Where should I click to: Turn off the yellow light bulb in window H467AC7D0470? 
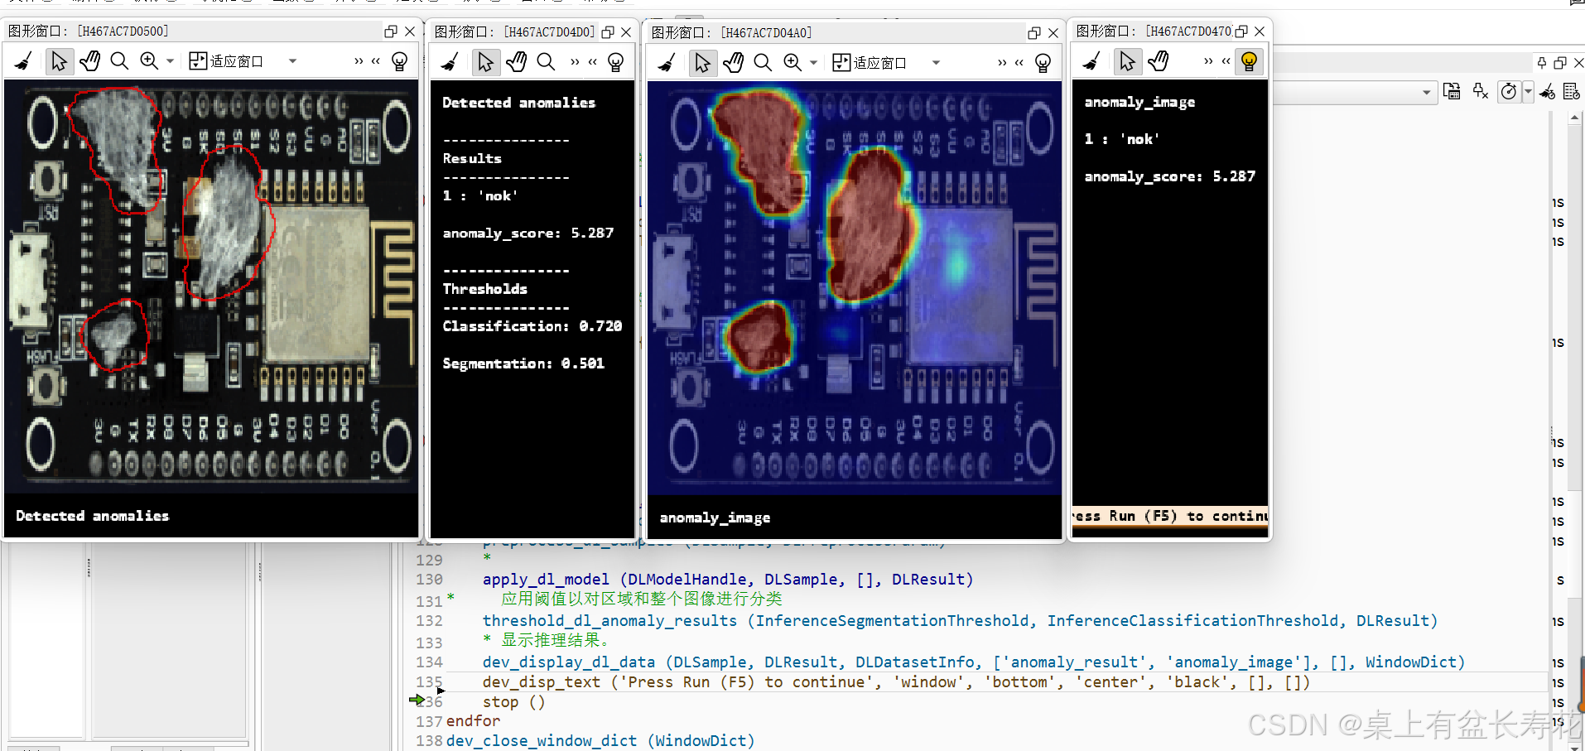coord(1249,61)
